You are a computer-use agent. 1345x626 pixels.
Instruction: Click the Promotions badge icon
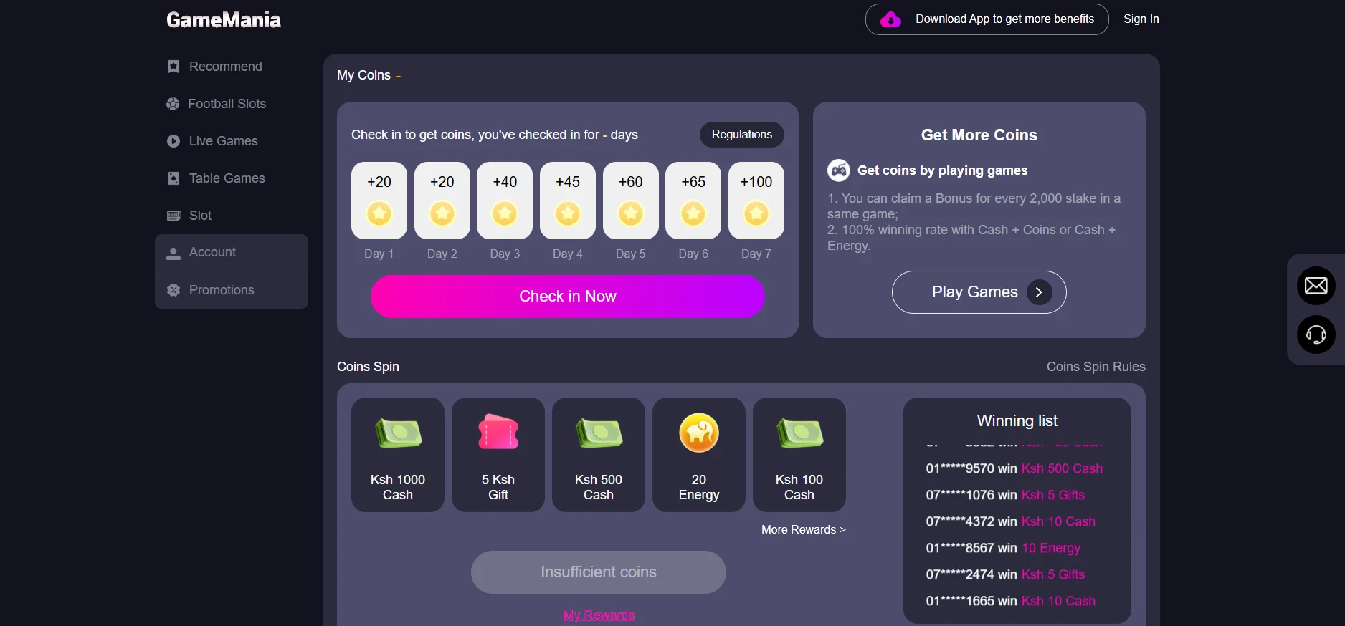pyautogui.click(x=174, y=290)
